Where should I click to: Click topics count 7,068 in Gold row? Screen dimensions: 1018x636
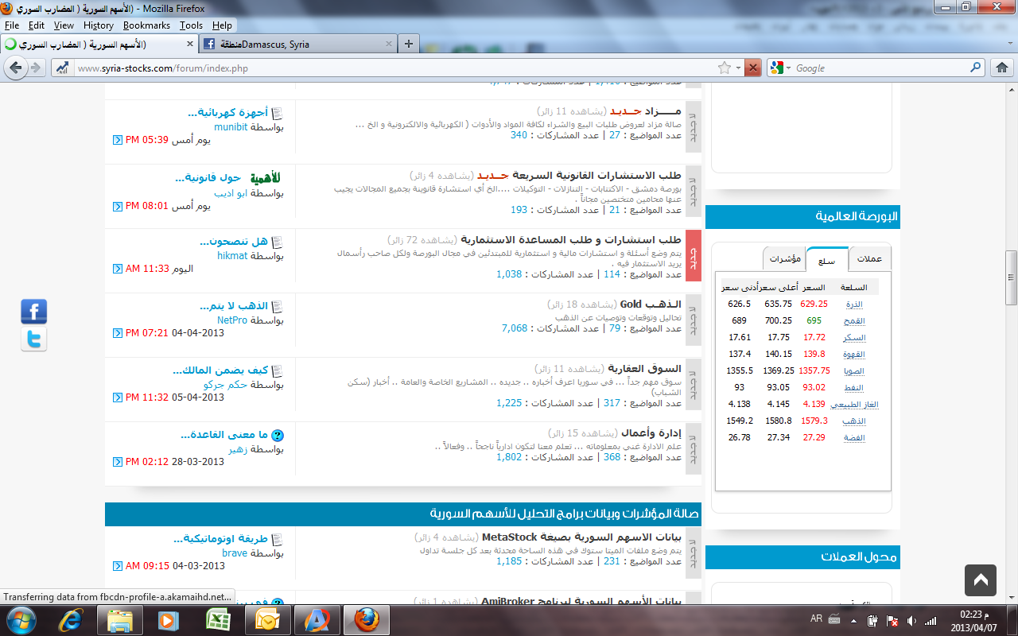click(515, 328)
